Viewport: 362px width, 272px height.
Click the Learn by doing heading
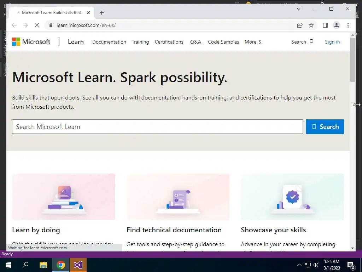(x=36, y=230)
